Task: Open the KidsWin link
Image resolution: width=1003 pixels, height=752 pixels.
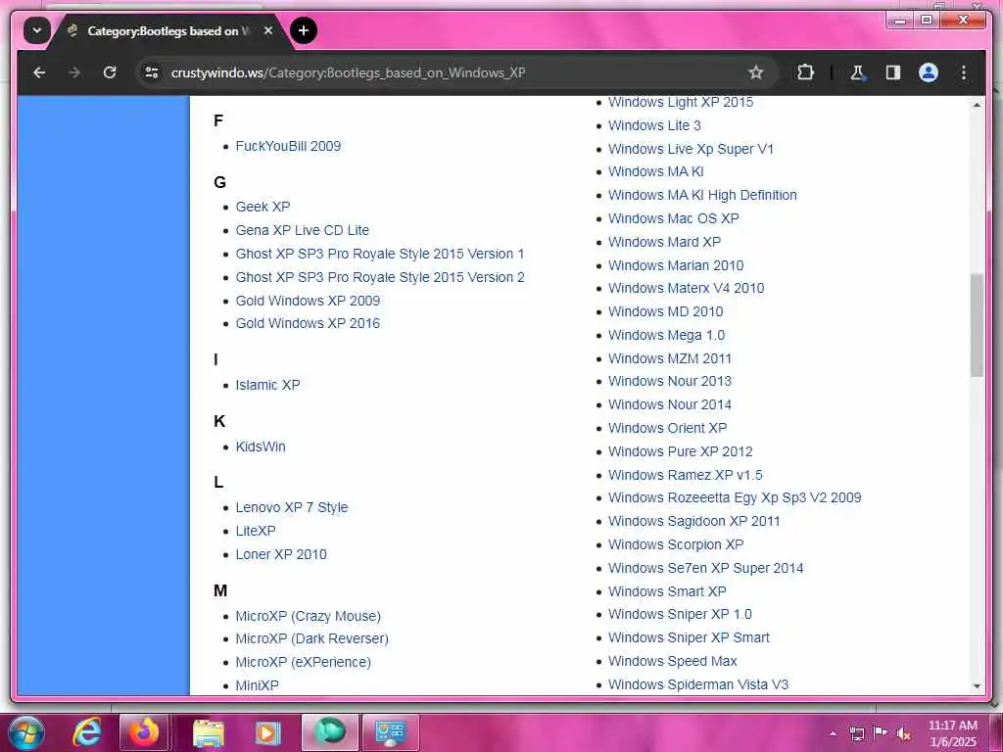Action: pyautogui.click(x=261, y=446)
